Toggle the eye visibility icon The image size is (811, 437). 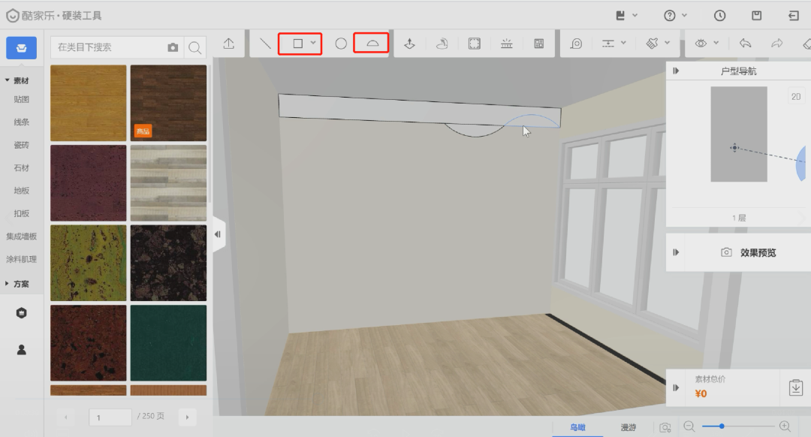[x=701, y=44]
